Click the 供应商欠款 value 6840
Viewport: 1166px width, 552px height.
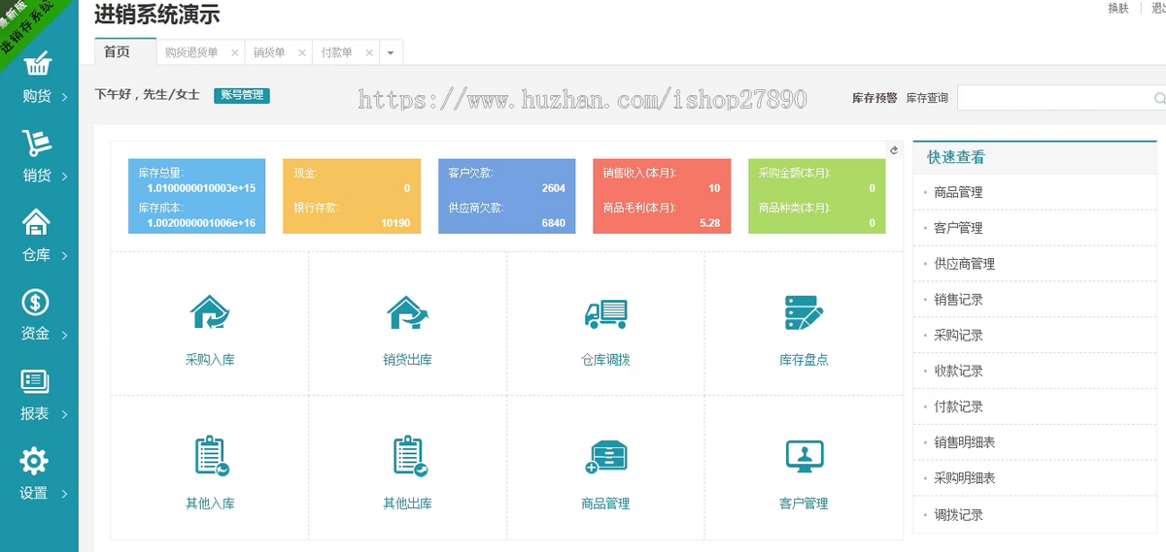(x=554, y=223)
